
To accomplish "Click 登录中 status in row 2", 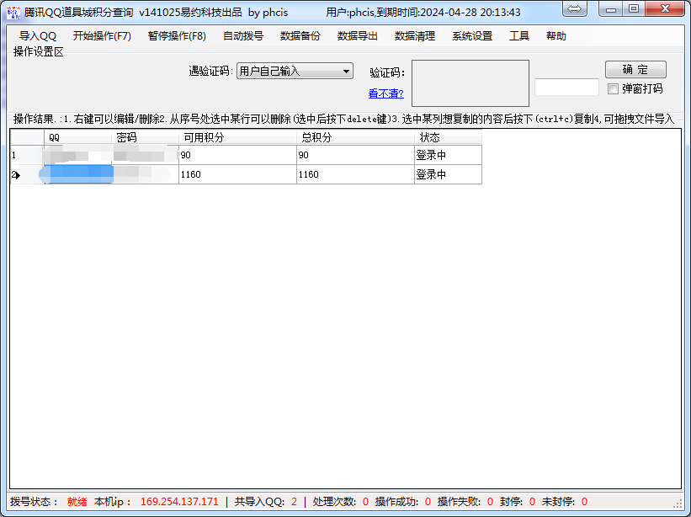I will 448,174.
